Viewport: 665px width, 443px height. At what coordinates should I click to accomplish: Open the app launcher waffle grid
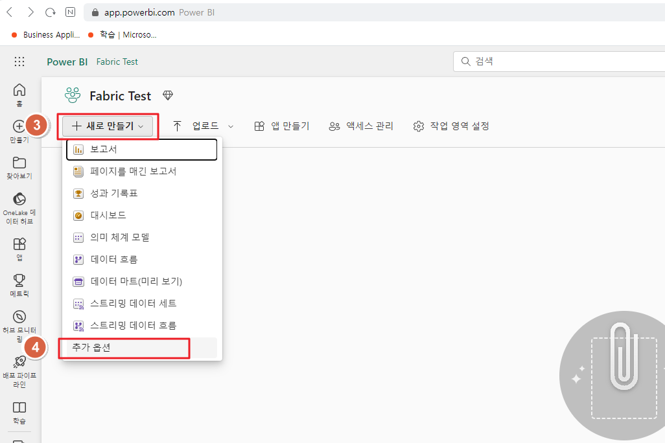(19, 62)
